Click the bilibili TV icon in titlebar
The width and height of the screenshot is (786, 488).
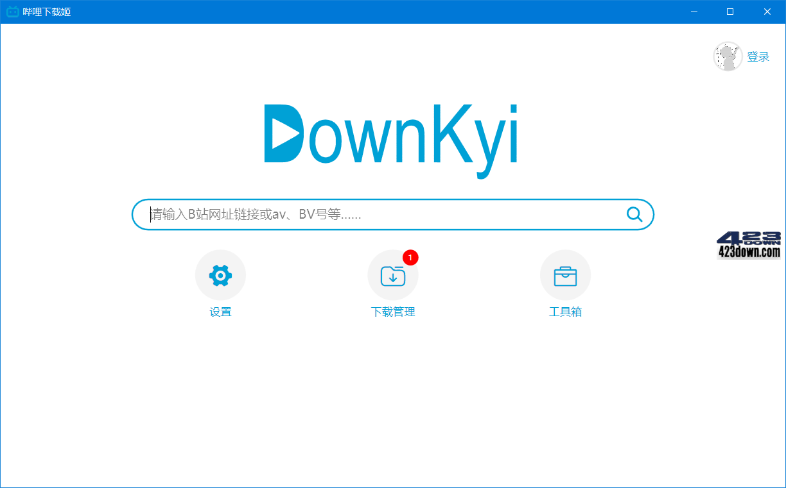(12, 11)
